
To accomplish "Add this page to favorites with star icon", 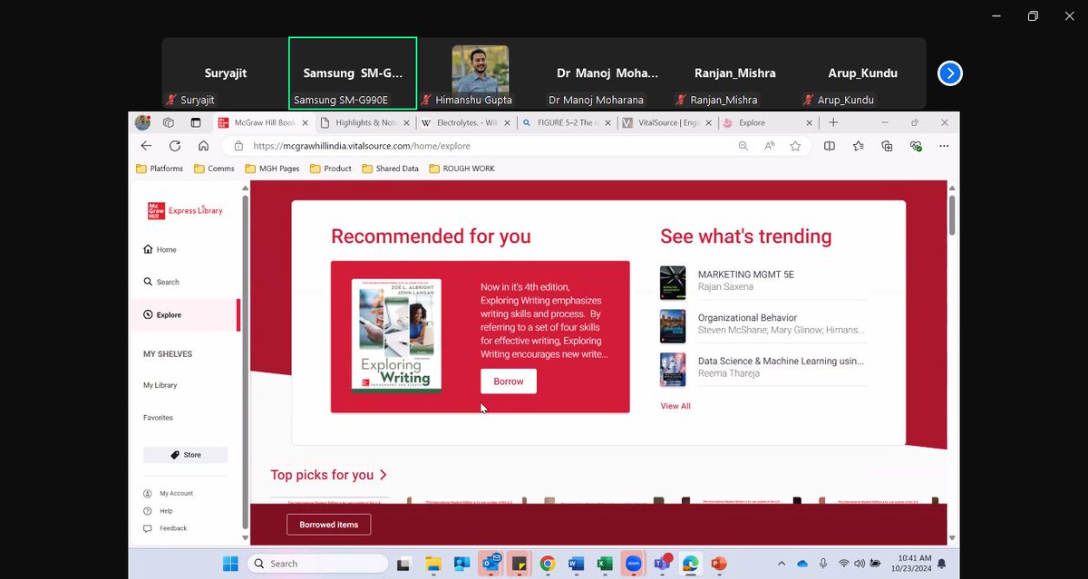I will (x=795, y=146).
